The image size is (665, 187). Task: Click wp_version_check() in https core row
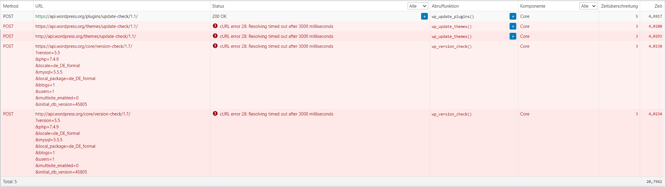(x=451, y=47)
